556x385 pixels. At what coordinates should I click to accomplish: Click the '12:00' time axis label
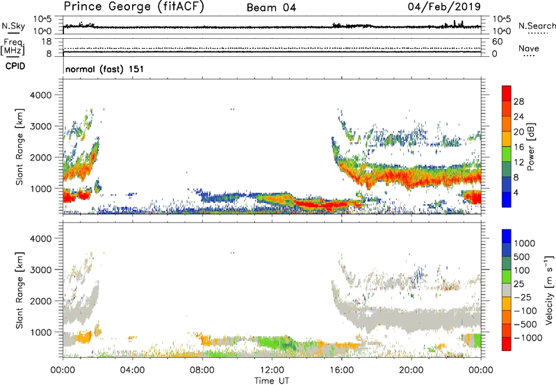click(x=272, y=370)
